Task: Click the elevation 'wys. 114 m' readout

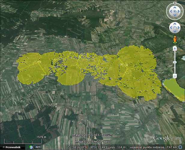Action: pos(117,147)
